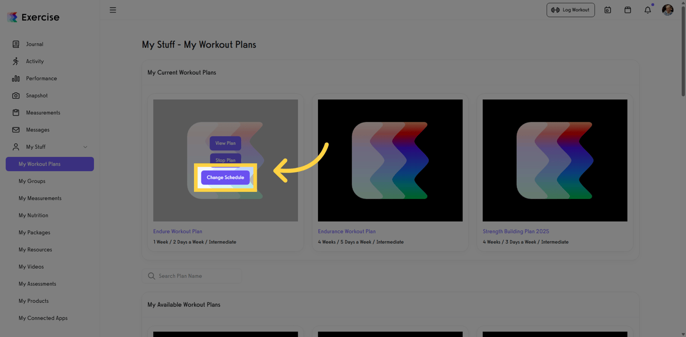The image size is (686, 337).
Task: Click the My Current Workout Plans heading
Action: tap(182, 72)
